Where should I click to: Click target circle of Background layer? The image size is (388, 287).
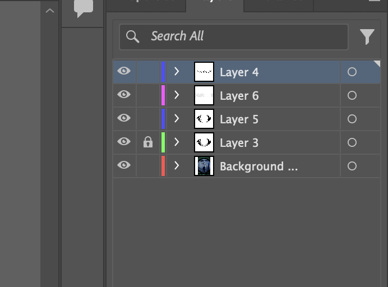(x=352, y=166)
